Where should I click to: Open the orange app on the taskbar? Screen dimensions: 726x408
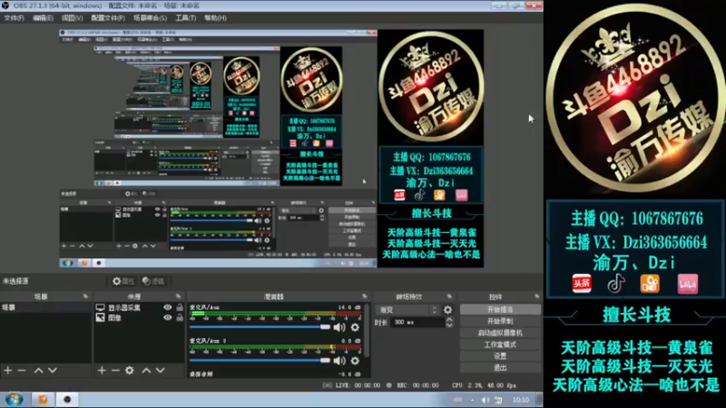pos(43,399)
